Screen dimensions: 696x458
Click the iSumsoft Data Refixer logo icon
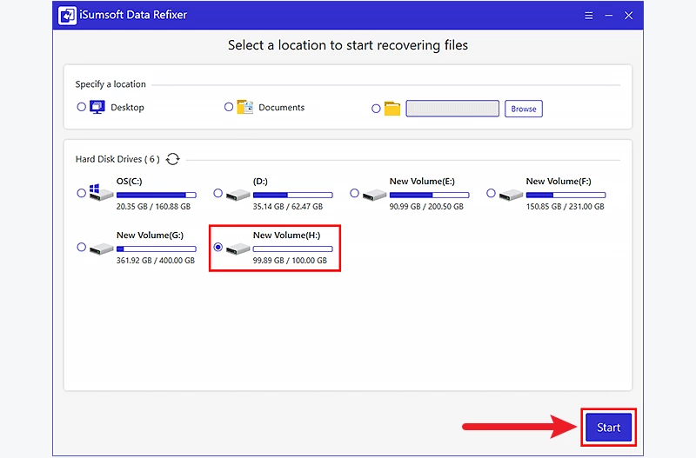[65, 16]
